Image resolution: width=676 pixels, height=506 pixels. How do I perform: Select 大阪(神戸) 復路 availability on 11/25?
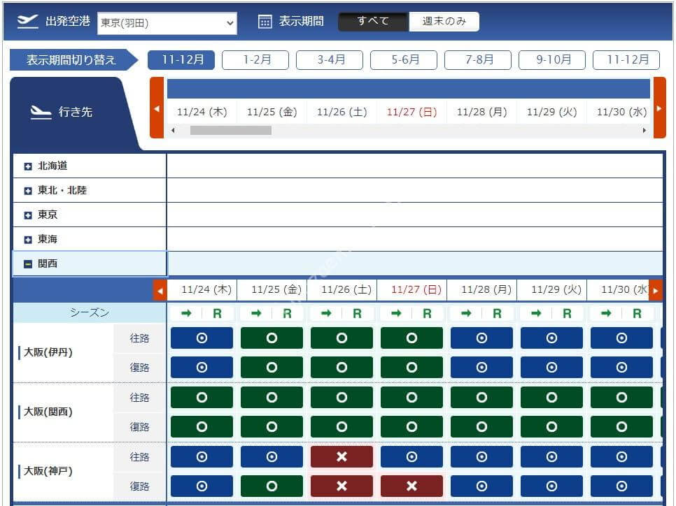coord(272,486)
